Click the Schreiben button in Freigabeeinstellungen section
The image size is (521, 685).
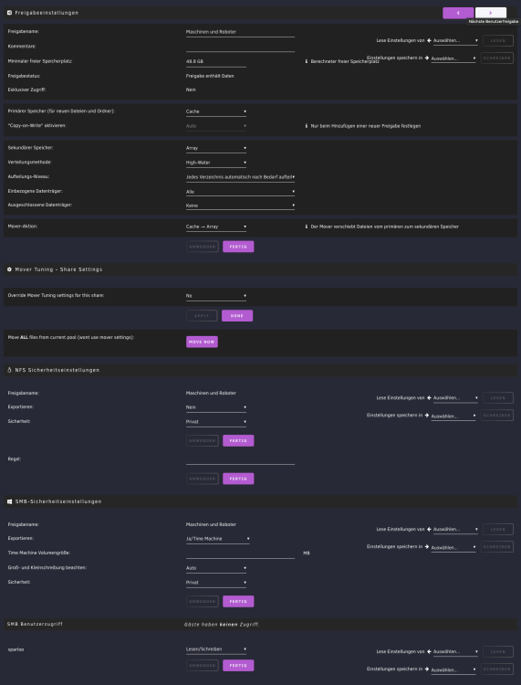coord(496,58)
